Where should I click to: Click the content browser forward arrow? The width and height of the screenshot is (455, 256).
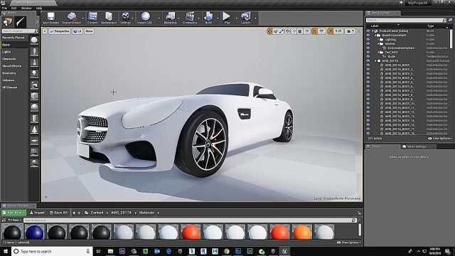(x=79, y=213)
